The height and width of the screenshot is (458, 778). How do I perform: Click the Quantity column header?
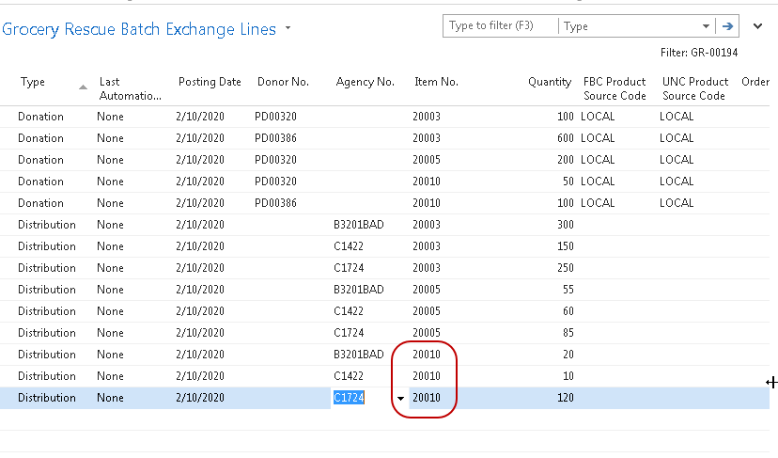549,82
